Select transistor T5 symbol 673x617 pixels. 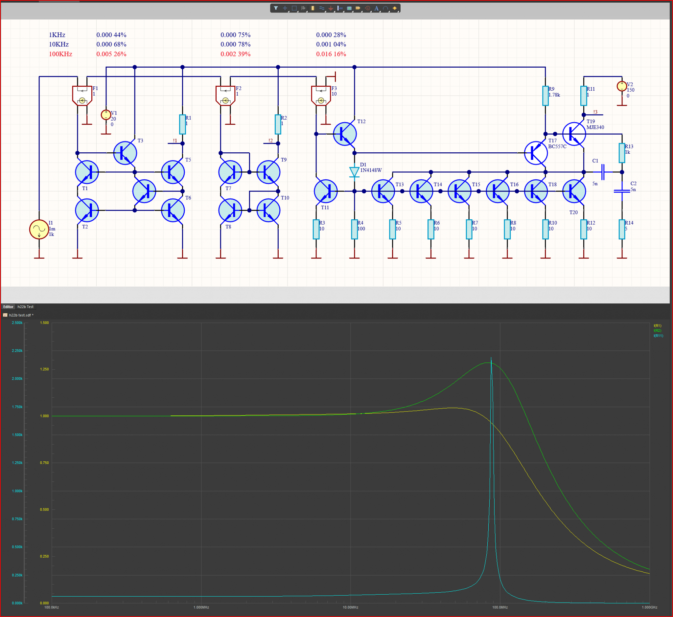(x=173, y=172)
